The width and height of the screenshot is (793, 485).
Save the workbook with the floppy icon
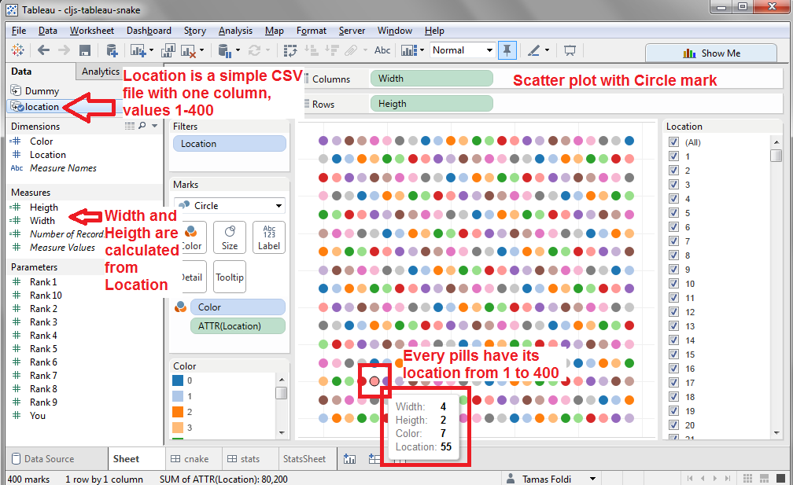(x=84, y=50)
